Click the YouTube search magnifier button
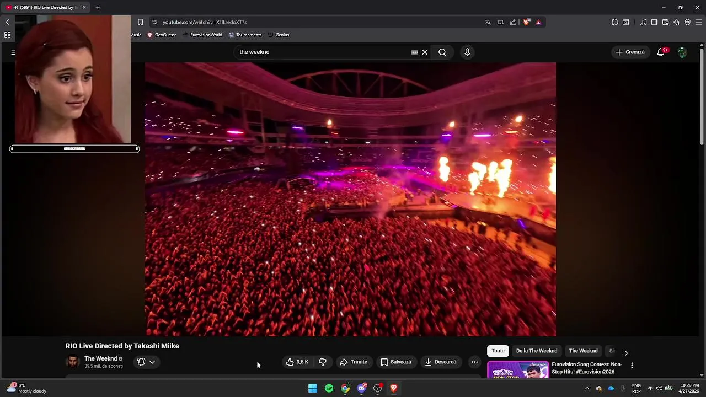 pyautogui.click(x=442, y=52)
